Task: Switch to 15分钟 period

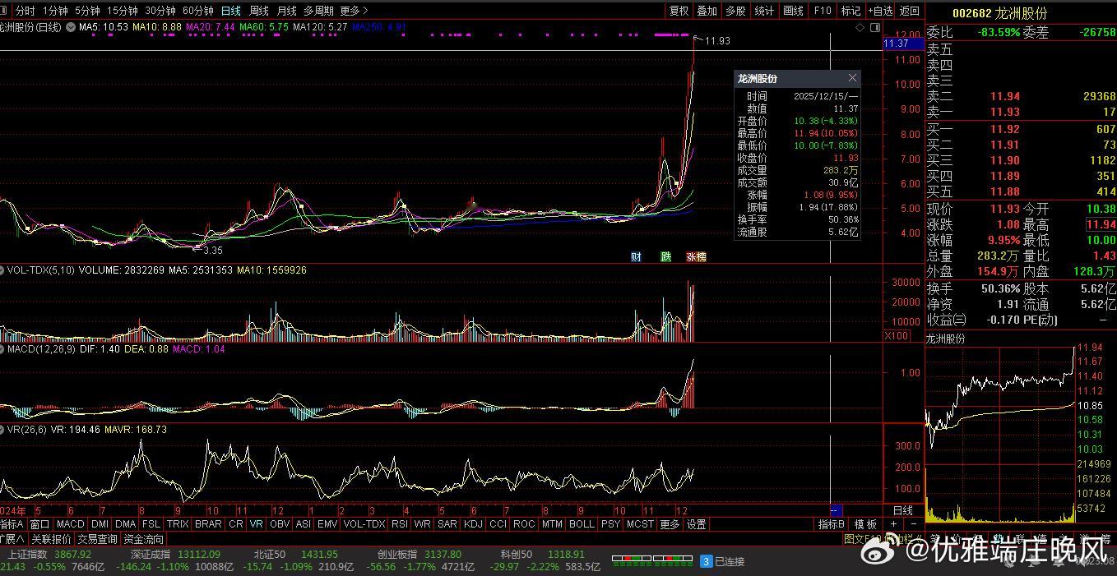Action: (123, 11)
